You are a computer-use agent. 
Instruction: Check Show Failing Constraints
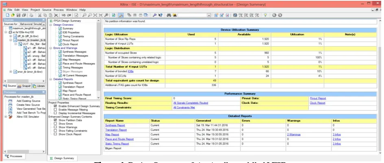tap(55, 131)
